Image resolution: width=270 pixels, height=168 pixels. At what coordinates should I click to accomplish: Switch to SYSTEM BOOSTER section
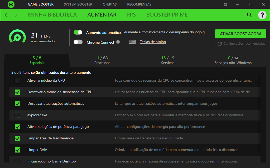point(78,4)
